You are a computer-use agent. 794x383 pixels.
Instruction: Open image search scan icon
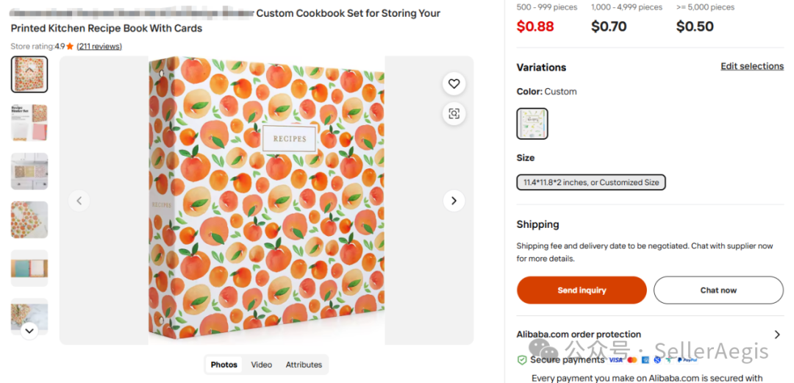(x=454, y=113)
